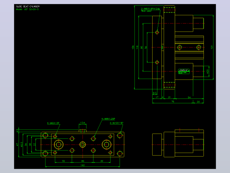230x173 pixels.
Task: Pick the '40.5' dimension text
Action: point(22,145)
